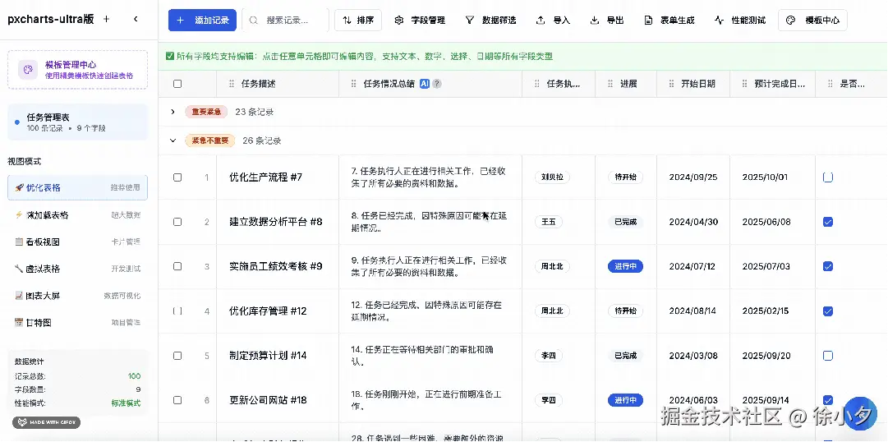888x442 pixels.
Task: Click start date cell 2024/09/25
Action: 693,177
